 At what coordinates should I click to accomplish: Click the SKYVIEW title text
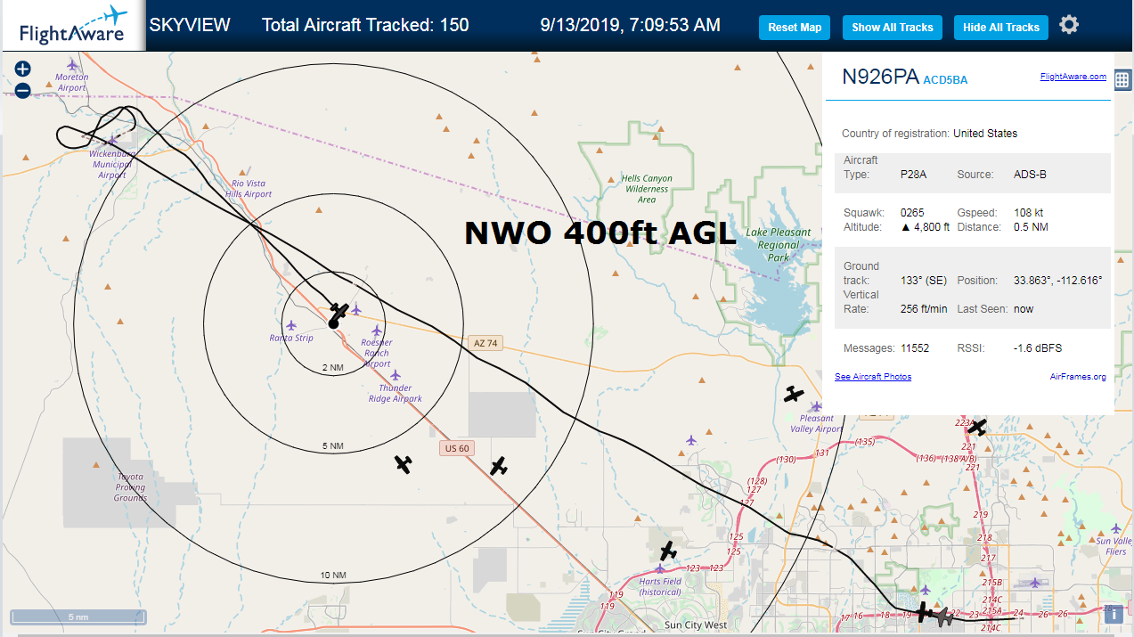pos(190,25)
